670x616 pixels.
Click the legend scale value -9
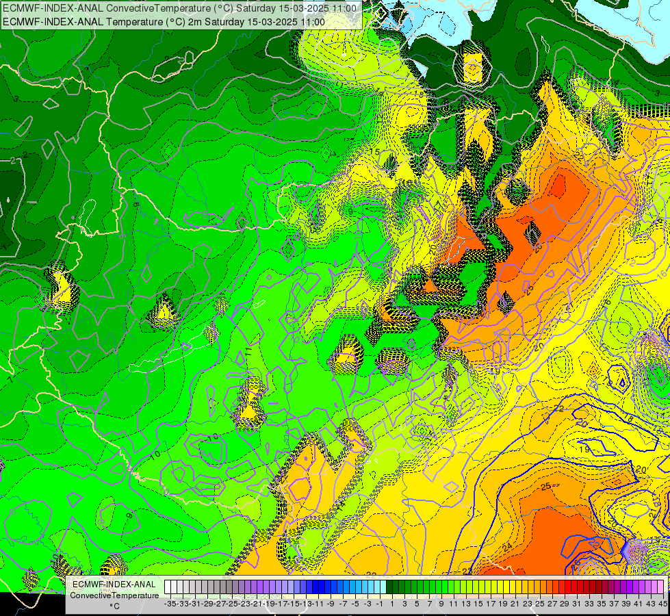[331, 604]
